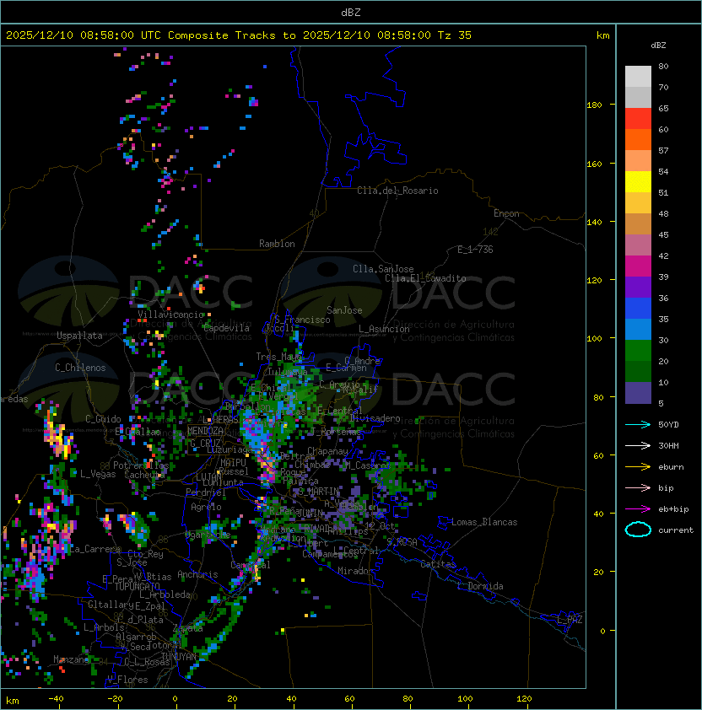Click the '180' tick on vertical km axis
Image resolution: width=702 pixels, height=710 pixels.
click(x=594, y=105)
